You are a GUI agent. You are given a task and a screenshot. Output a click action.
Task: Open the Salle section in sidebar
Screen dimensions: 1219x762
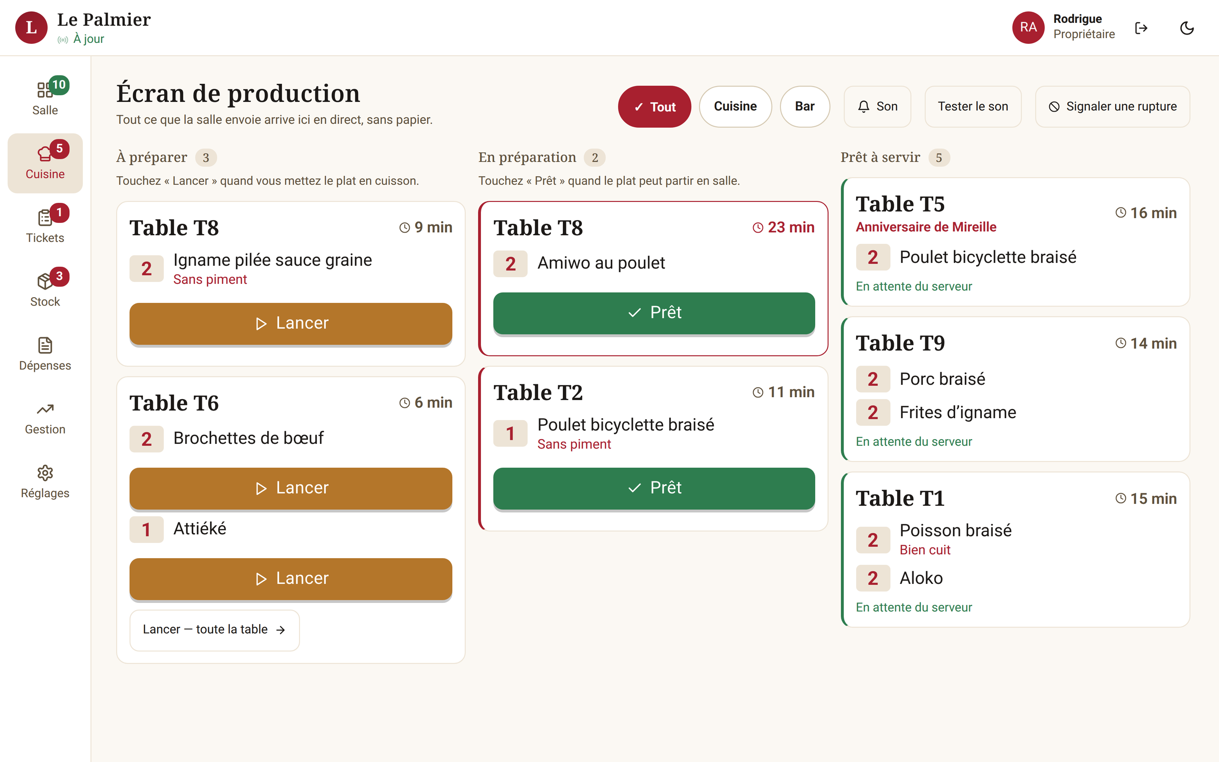click(x=45, y=99)
